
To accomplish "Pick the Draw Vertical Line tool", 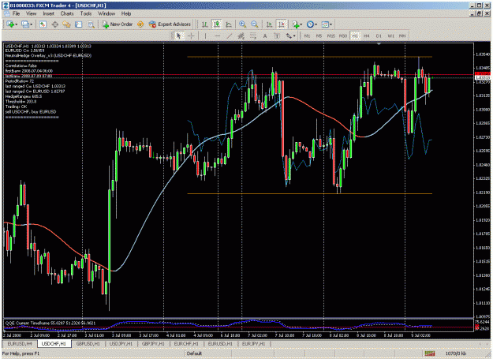I will (x=205, y=36).
